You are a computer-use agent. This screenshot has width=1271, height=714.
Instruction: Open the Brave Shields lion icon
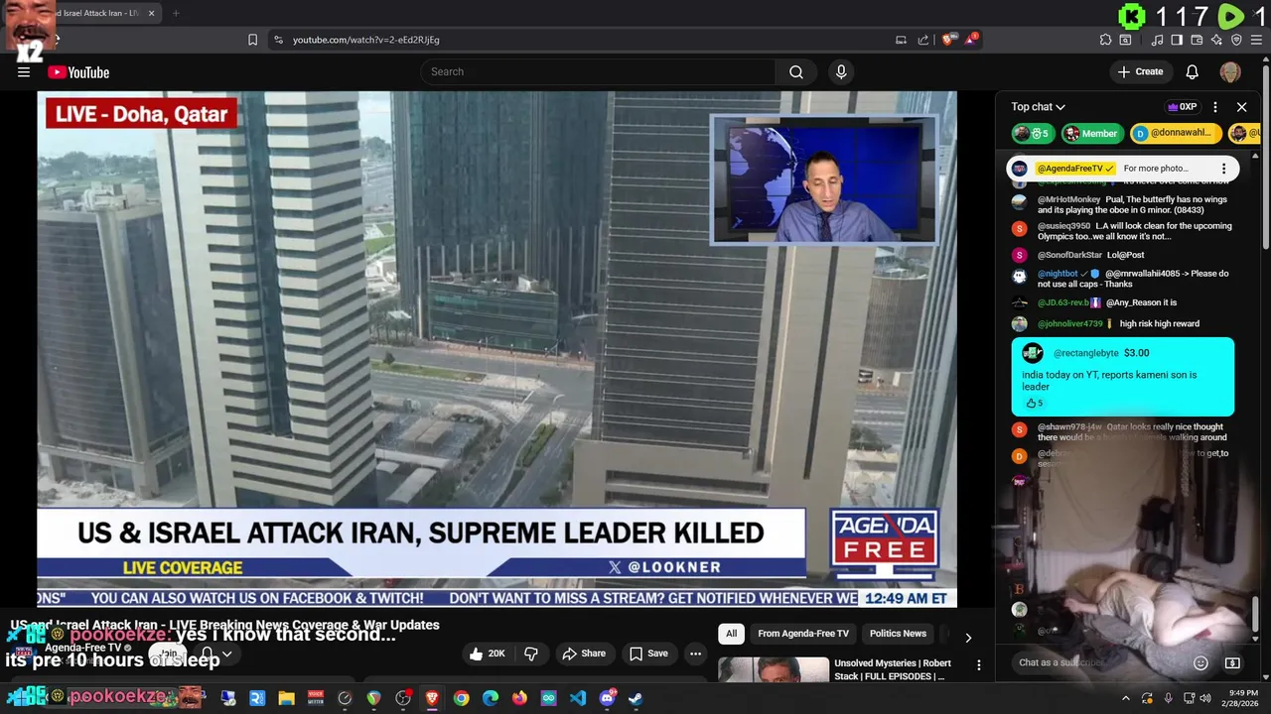click(x=948, y=40)
